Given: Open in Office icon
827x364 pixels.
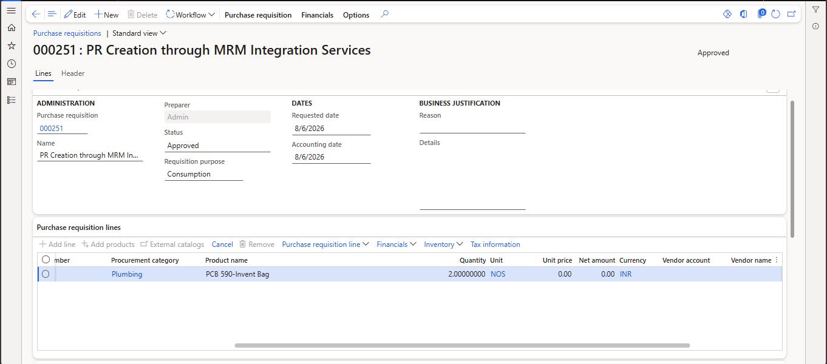Looking at the screenshot, I should point(744,14).
